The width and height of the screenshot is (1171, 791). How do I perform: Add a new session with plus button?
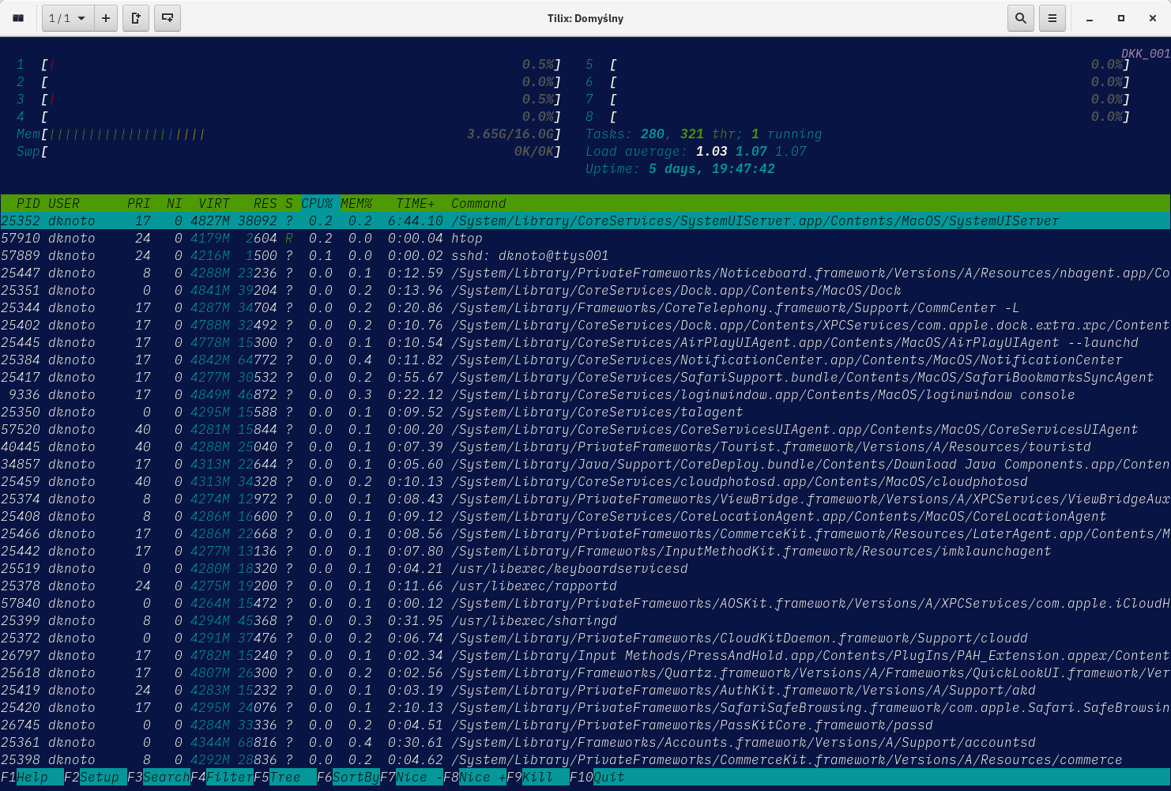pos(106,18)
